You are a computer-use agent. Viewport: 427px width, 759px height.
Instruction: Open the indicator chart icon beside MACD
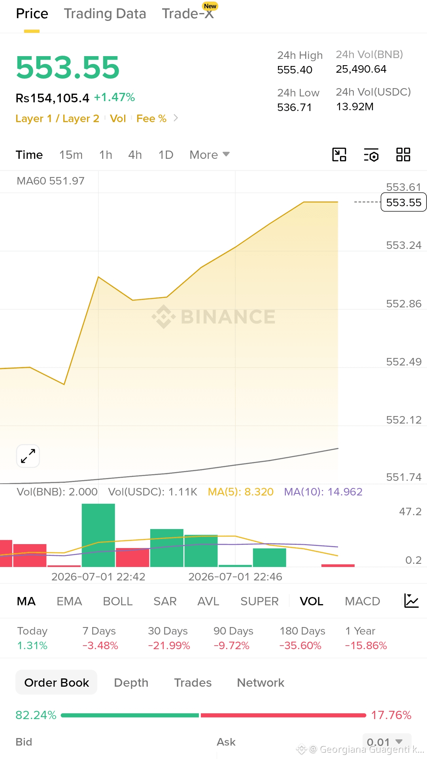pos(411,601)
